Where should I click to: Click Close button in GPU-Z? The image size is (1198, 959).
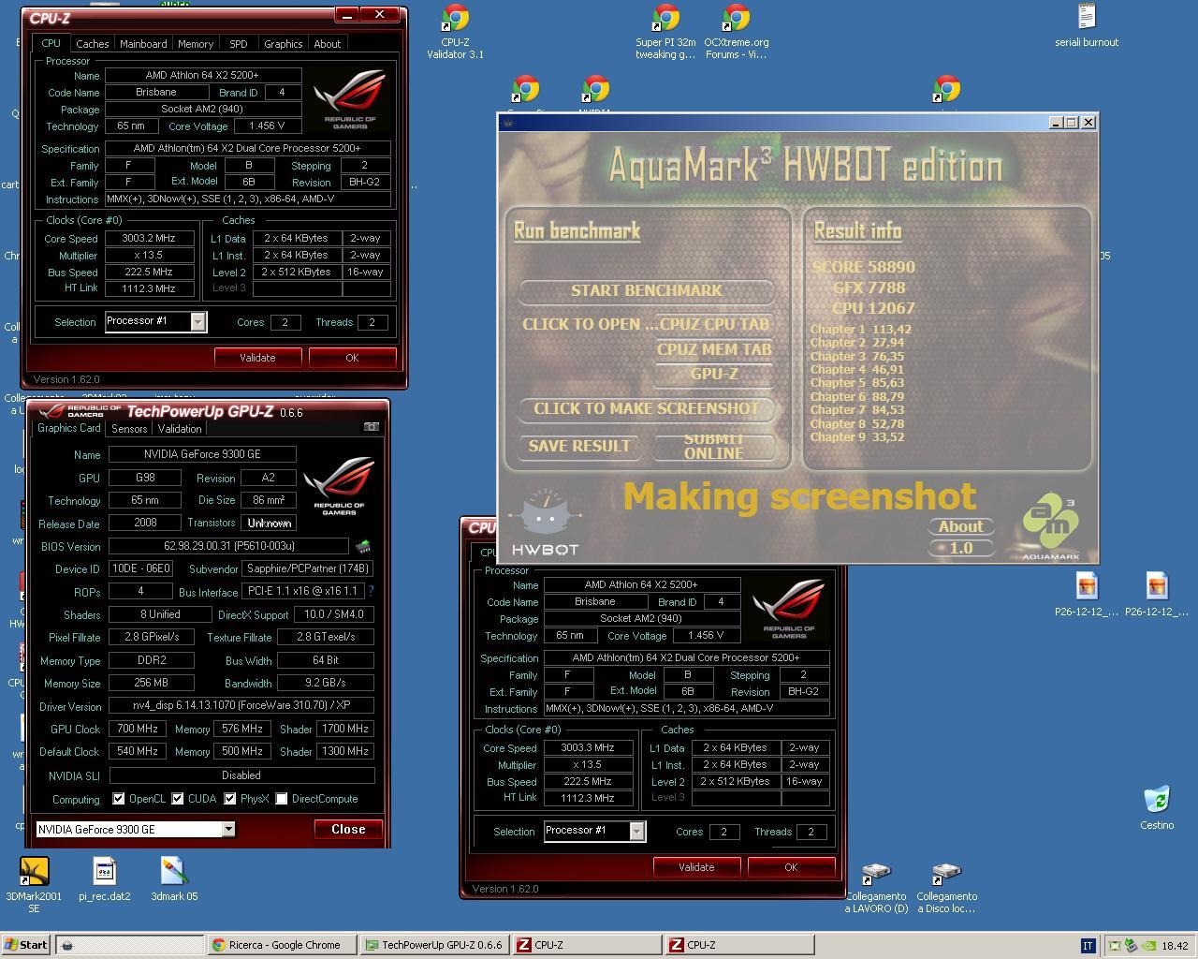tap(348, 830)
